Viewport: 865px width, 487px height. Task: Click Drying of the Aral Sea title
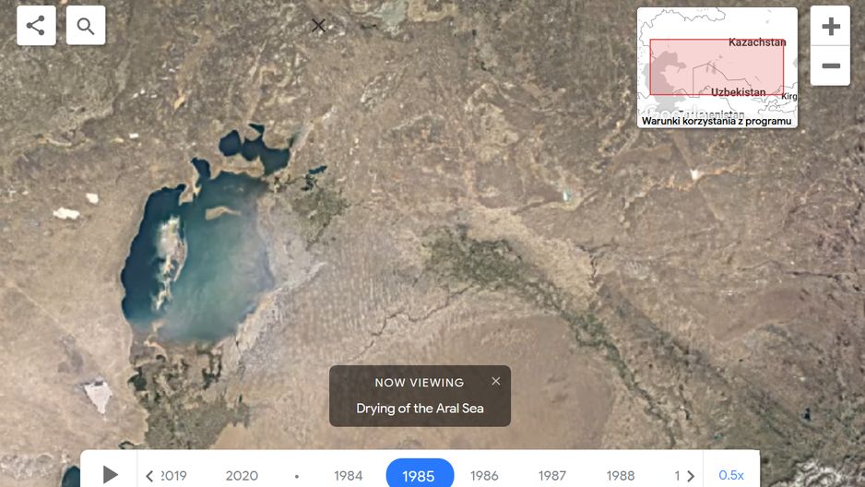tap(420, 408)
